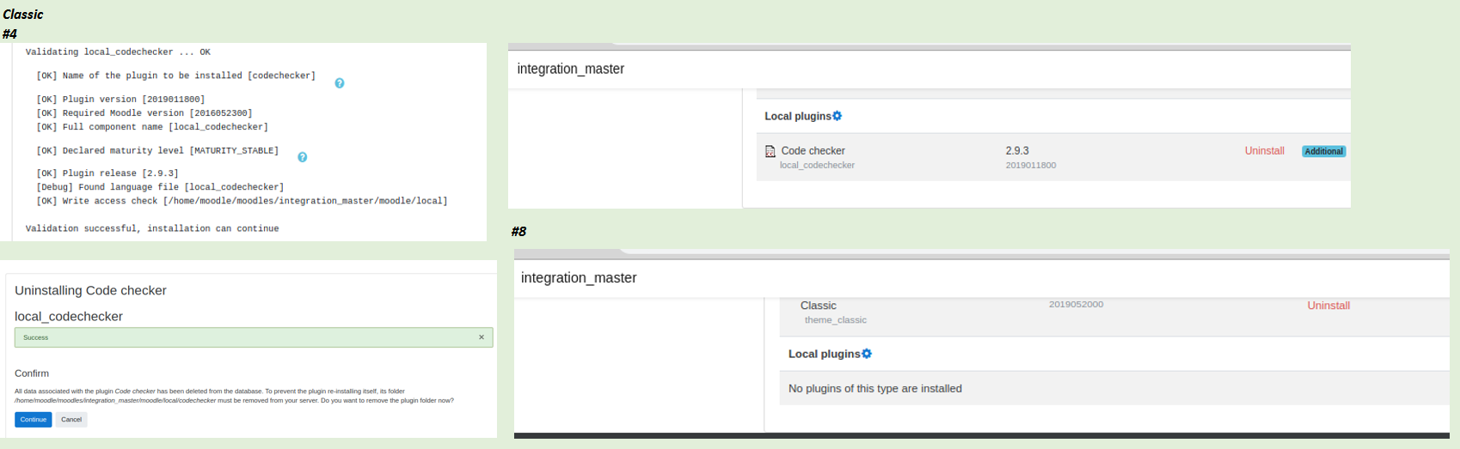Viewport: 1460px width, 449px height.
Task: Click the blue Continue button
Action: coord(34,420)
